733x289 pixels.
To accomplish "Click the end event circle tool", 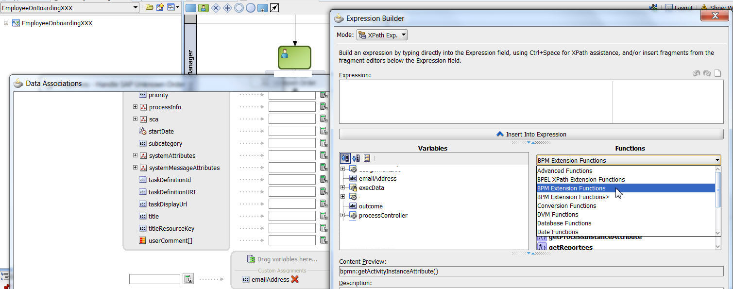I will click(x=251, y=7).
